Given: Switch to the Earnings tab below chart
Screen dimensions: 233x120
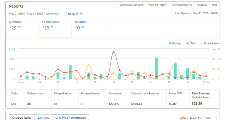Looking at the screenshot, I should [43, 118].
